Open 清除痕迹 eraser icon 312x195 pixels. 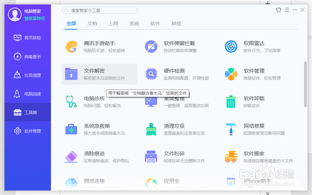[x=71, y=157]
